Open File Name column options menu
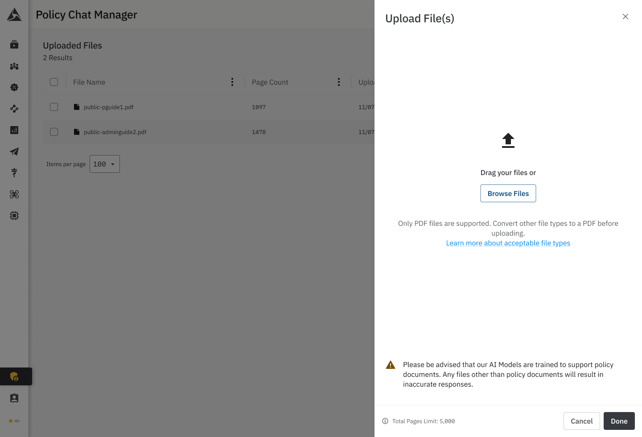Viewport: 642px width, 437px height. 232,82
